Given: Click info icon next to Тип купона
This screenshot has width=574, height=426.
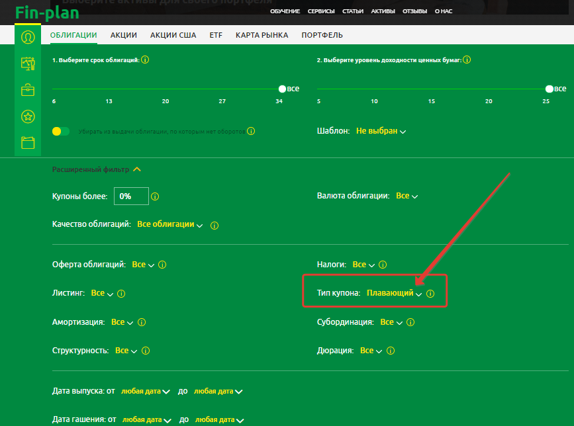Looking at the screenshot, I should pos(430,293).
